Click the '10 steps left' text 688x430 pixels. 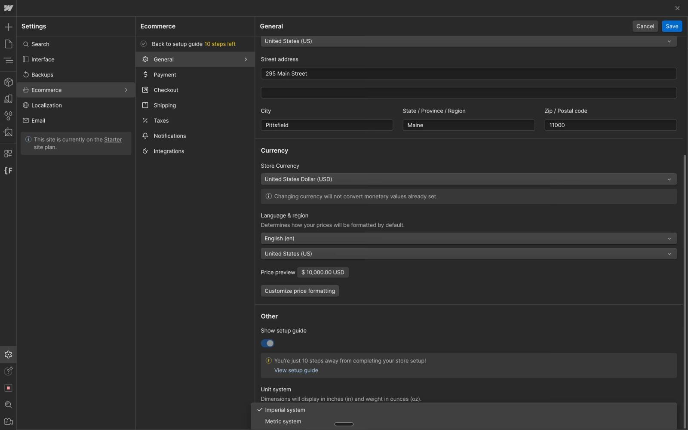(220, 44)
